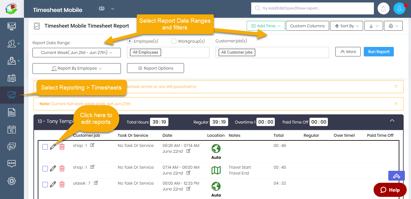
Task: Open Report Options menu
Action: tap(156, 68)
